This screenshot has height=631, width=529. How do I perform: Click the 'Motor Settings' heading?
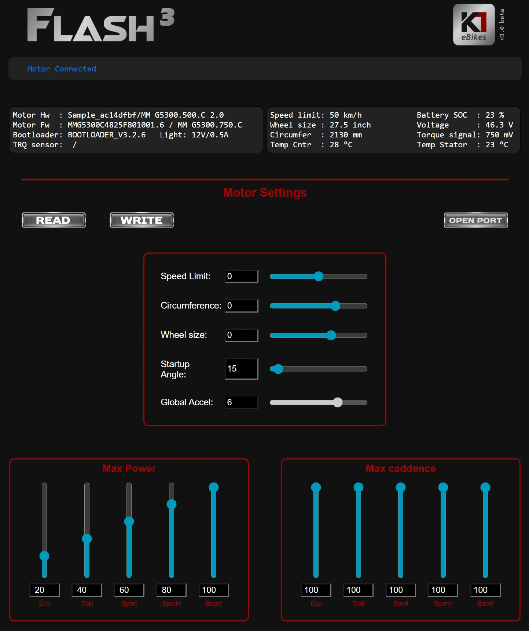pos(265,193)
